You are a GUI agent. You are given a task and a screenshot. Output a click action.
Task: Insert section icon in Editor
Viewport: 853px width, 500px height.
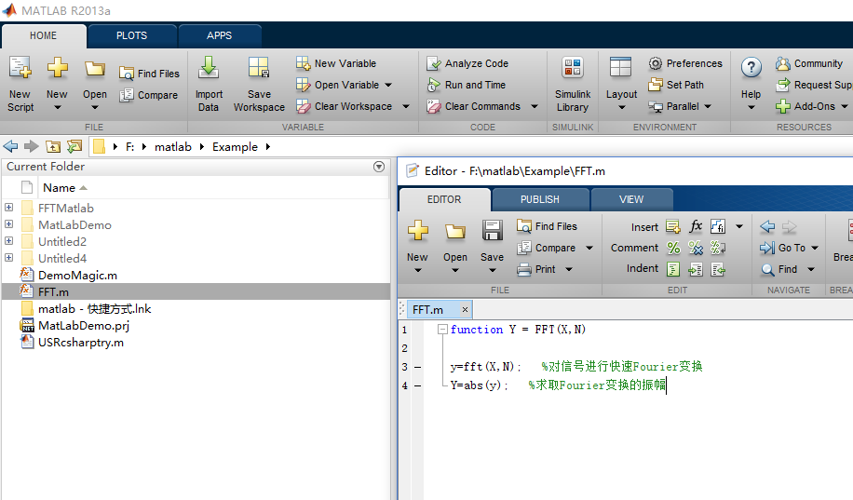673,226
